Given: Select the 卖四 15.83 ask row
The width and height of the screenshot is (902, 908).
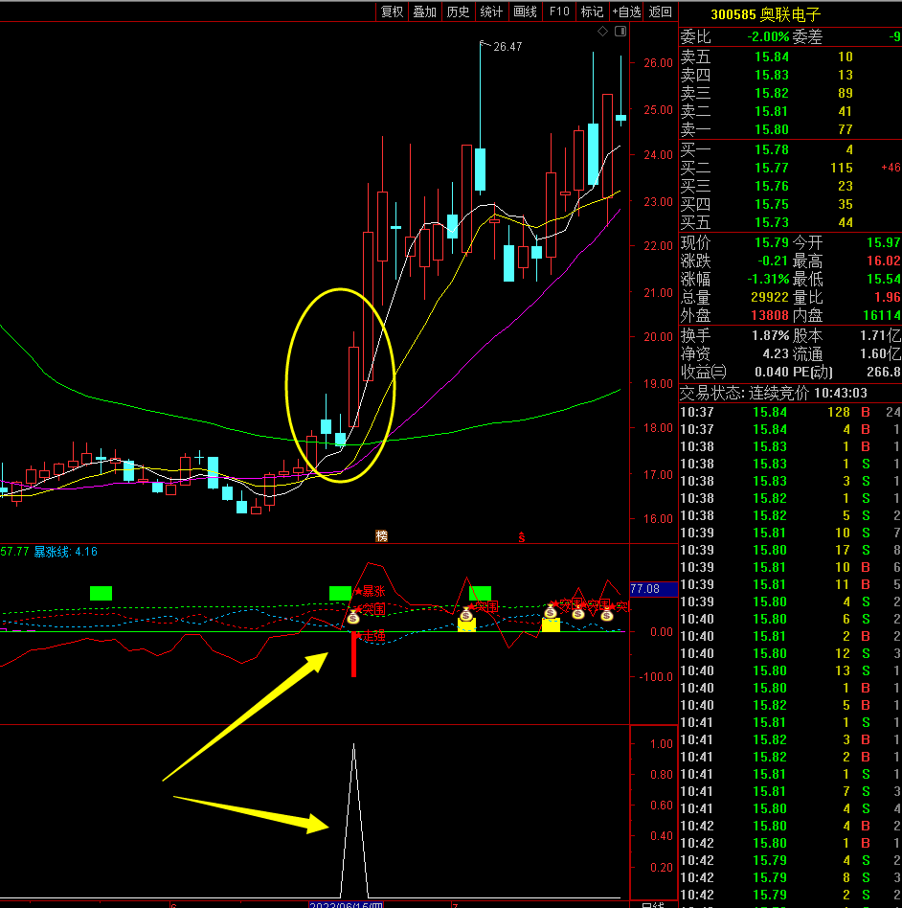Looking at the screenshot, I should 790,75.
